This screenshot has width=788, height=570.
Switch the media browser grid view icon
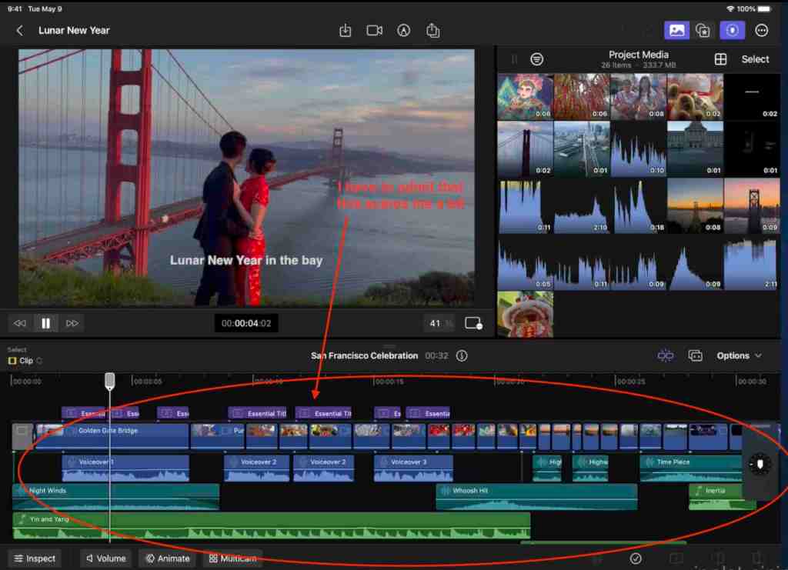[x=720, y=59]
